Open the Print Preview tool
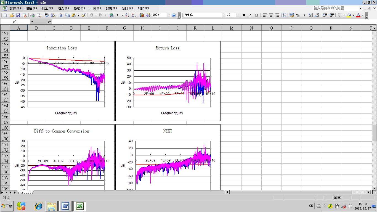The width and height of the screenshot is (377, 212). coord(39,15)
